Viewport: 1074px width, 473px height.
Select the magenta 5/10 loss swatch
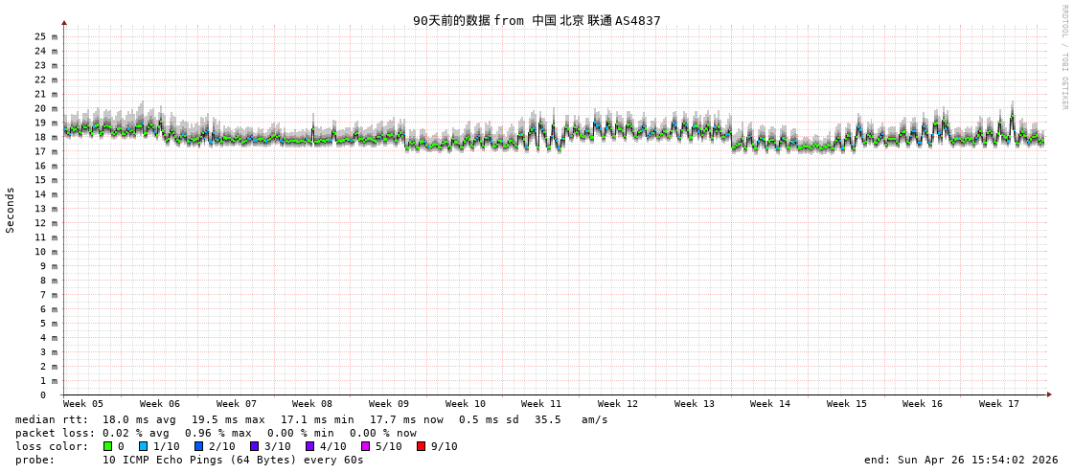[x=365, y=446]
